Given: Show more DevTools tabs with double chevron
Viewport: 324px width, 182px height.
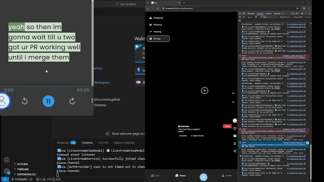Looking at the screenshot, I should [283, 13].
